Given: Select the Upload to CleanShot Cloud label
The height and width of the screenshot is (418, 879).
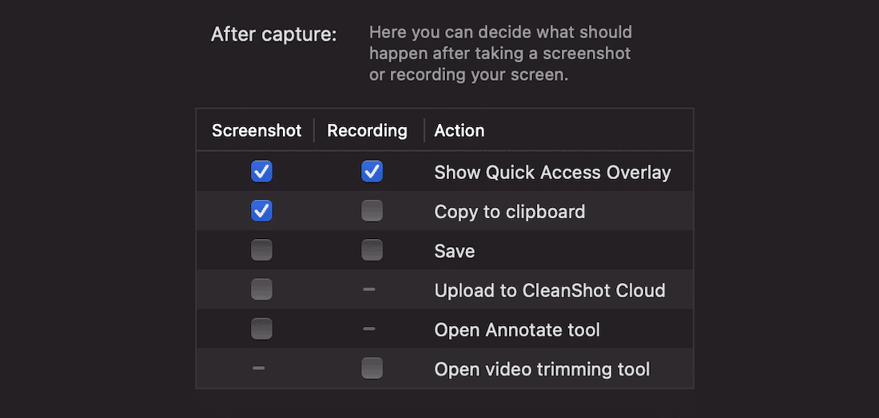Looking at the screenshot, I should pyautogui.click(x=550, y=290).
